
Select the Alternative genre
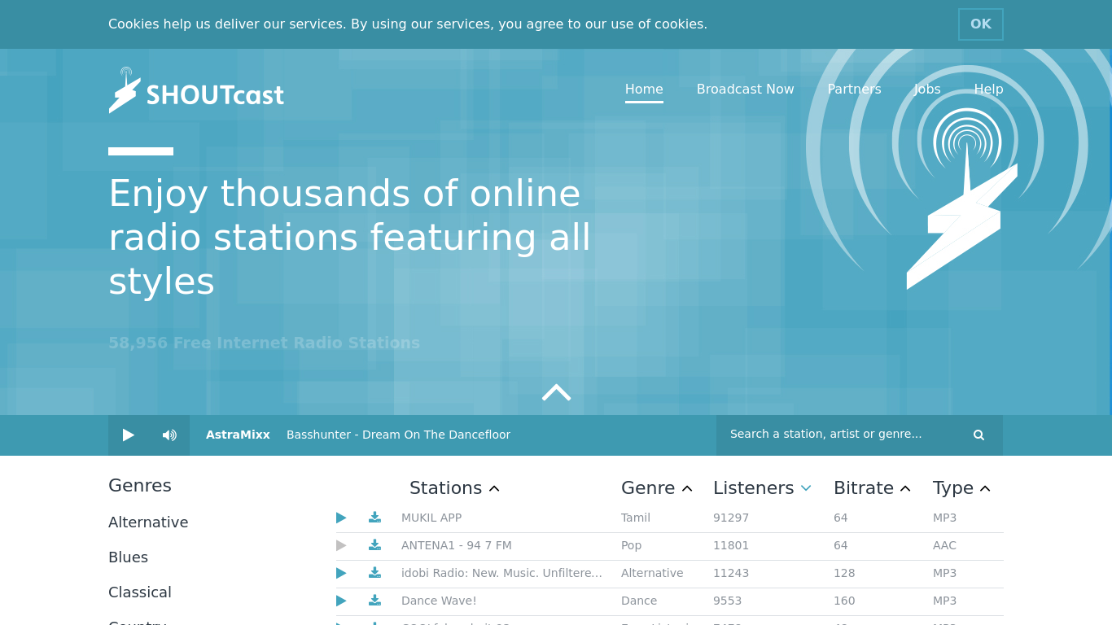148,522
